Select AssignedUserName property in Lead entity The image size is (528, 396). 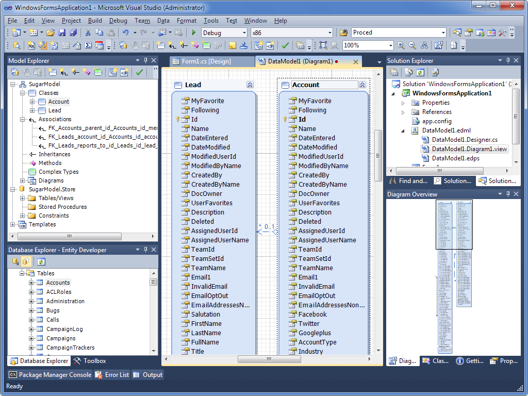[220, 240]
